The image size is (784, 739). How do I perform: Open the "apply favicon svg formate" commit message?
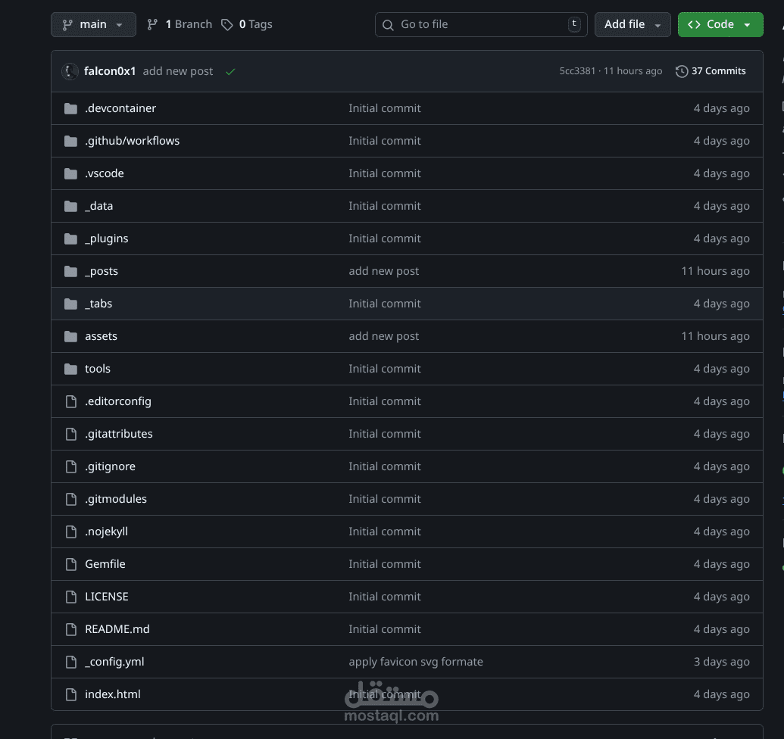pyautogui.click(x=415, y=662)
